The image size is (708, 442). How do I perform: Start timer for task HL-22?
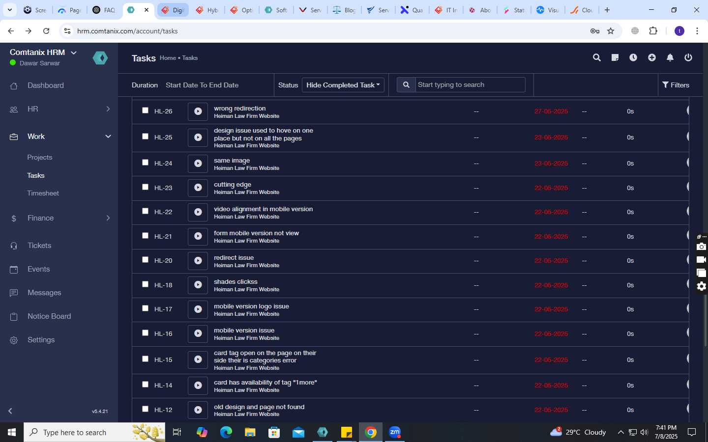coord(198,212)
